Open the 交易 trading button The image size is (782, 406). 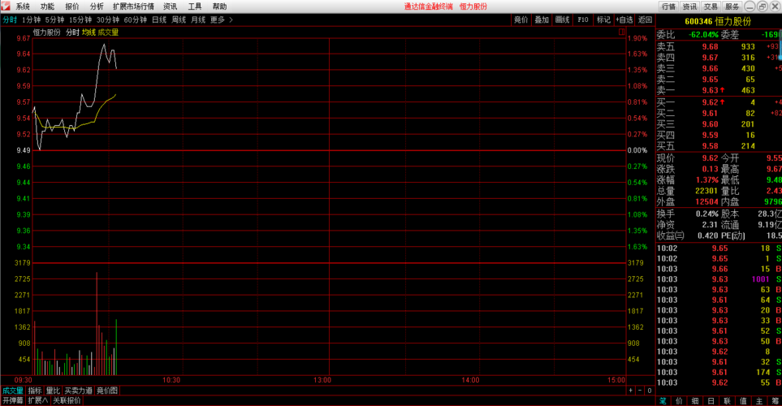(711, 6)
